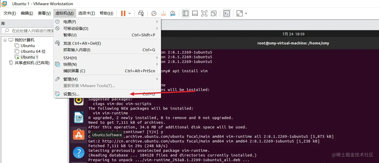
Task: Open the 编辑(E) menu
Action: point(27,13)
